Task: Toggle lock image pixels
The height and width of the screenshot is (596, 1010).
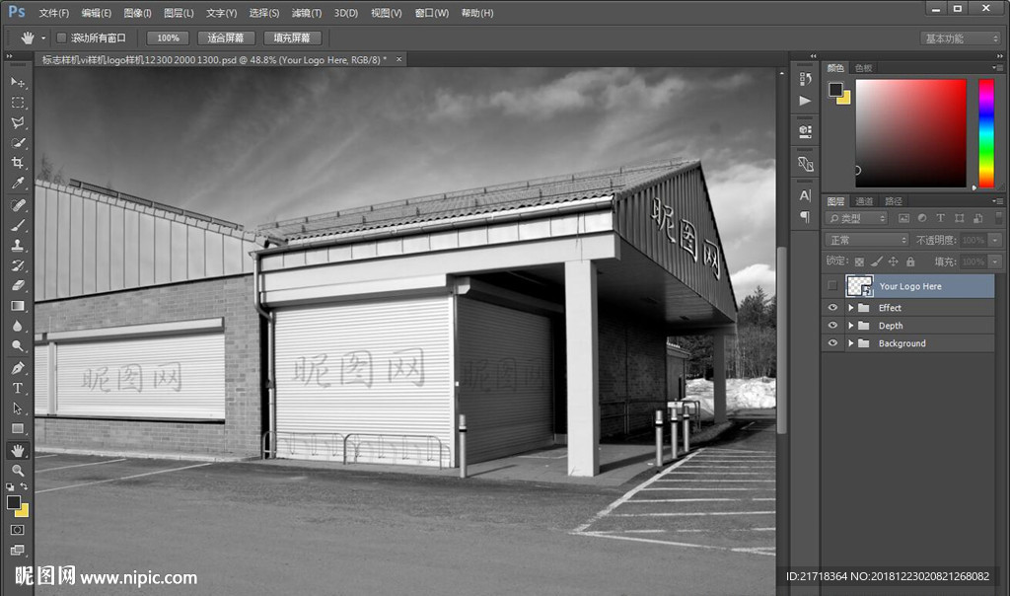Action: (x=876, y=261)
